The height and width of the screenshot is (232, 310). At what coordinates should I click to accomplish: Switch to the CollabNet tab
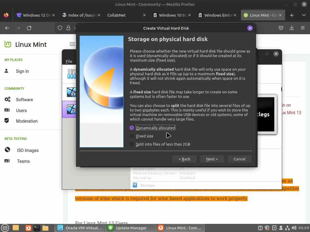tap(126, 15)
